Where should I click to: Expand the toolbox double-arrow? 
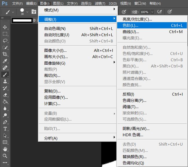(x=2, y=18)
